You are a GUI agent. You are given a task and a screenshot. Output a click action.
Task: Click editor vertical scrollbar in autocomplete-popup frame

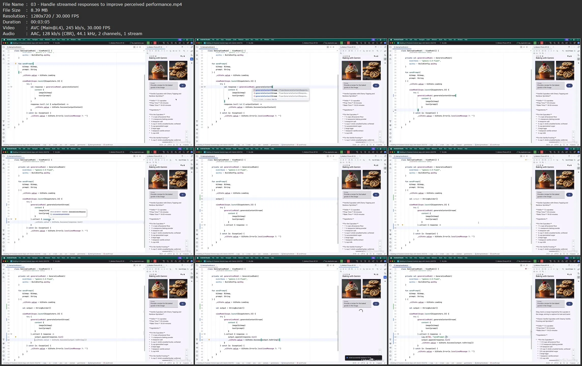point(338,109)
